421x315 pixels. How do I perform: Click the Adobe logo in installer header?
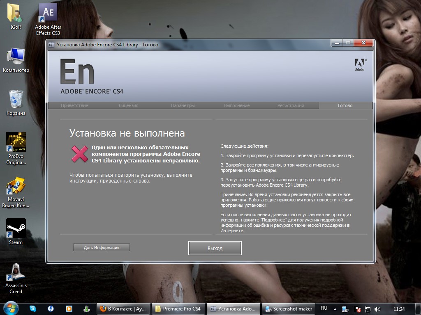[x=360, y=65]
